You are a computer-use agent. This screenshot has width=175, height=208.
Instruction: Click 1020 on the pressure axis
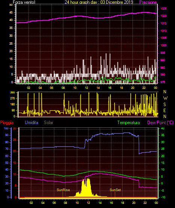163,16
